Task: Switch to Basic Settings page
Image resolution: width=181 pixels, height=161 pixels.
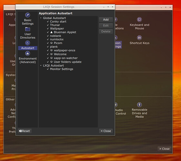Action: click(x=28, y=22)
